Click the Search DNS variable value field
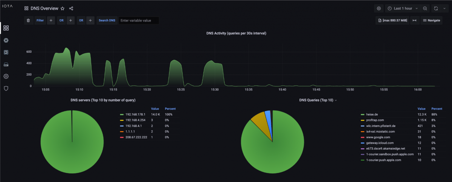The height and width of the screenshot is (182, 452). click(x=139, y=20)
